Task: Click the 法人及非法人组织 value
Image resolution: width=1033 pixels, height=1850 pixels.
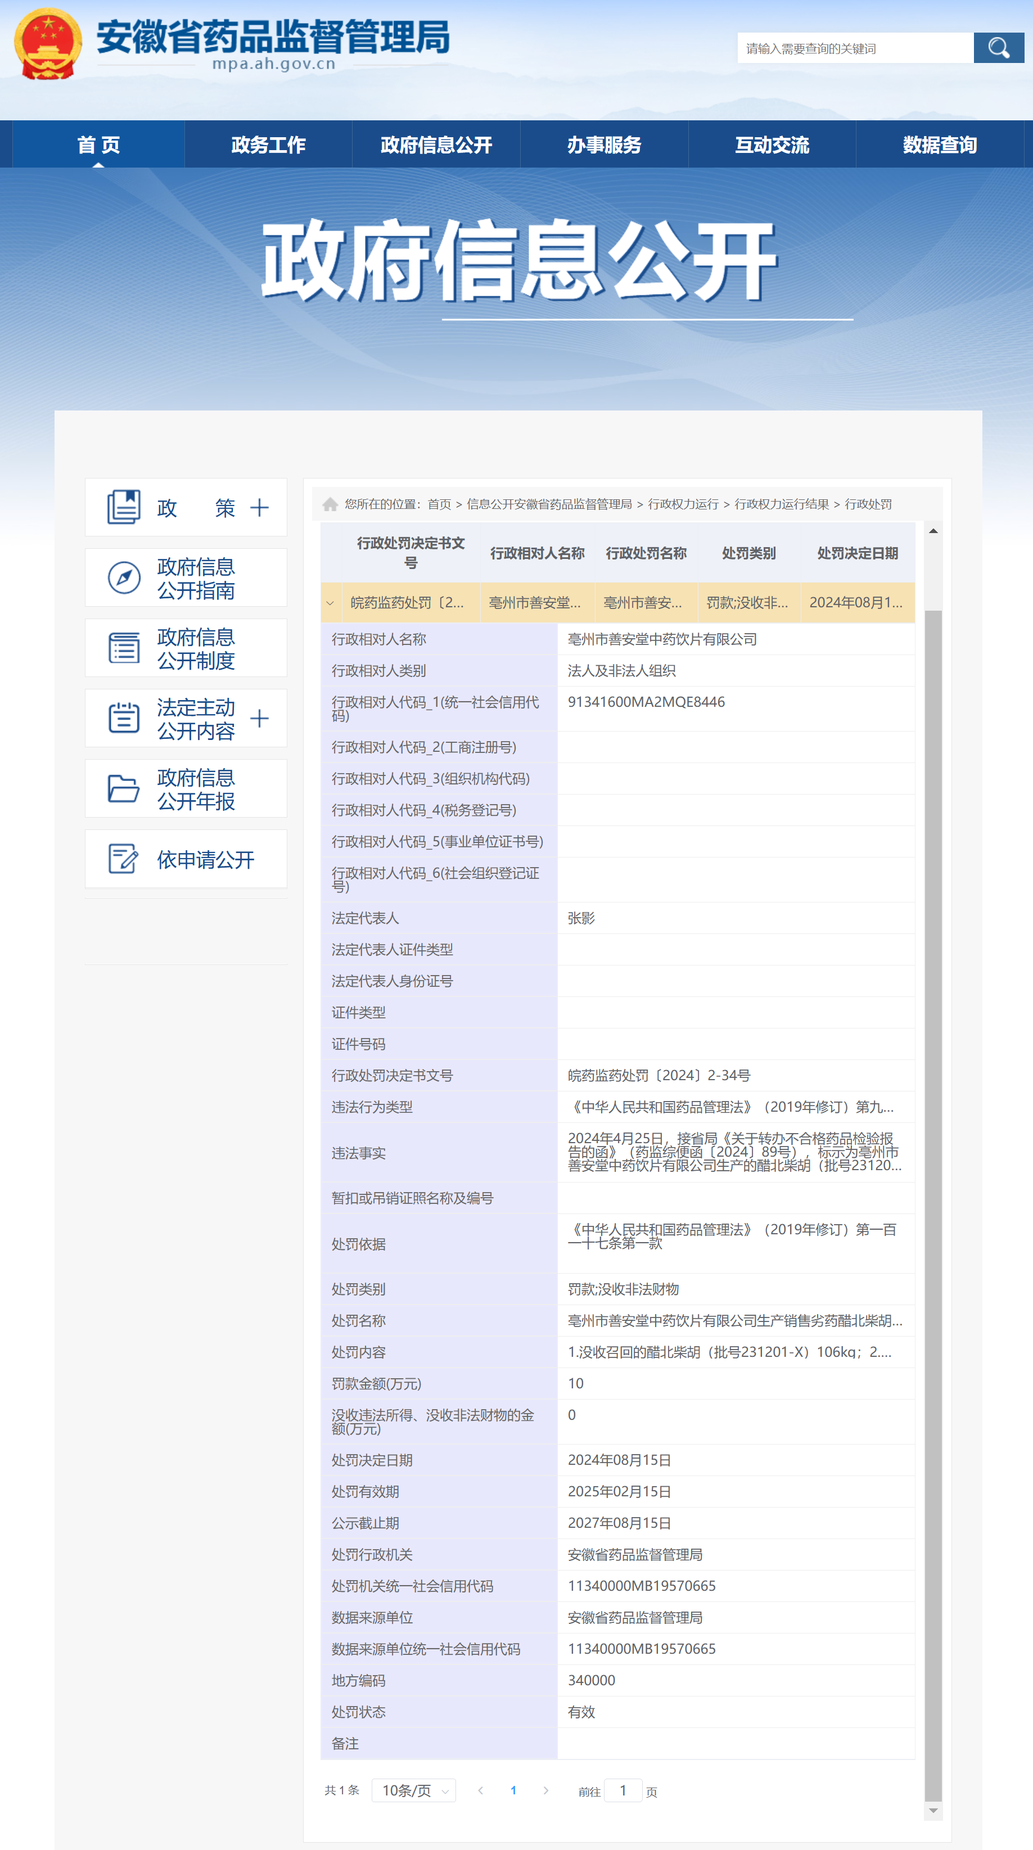Action: (621, 671)
